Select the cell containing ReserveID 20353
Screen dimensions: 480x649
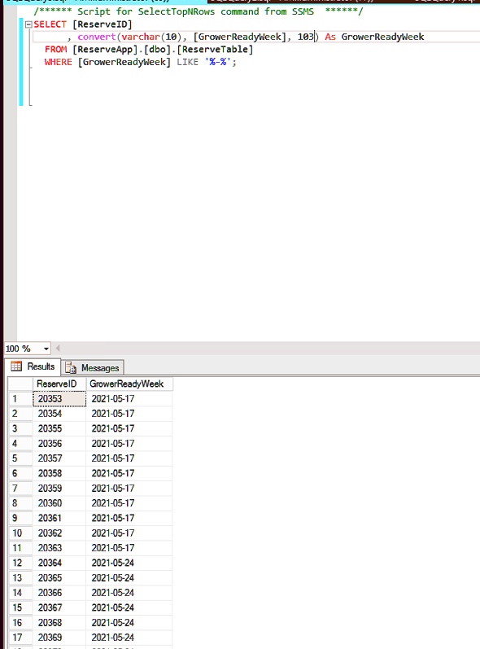[x=59, y=398]
